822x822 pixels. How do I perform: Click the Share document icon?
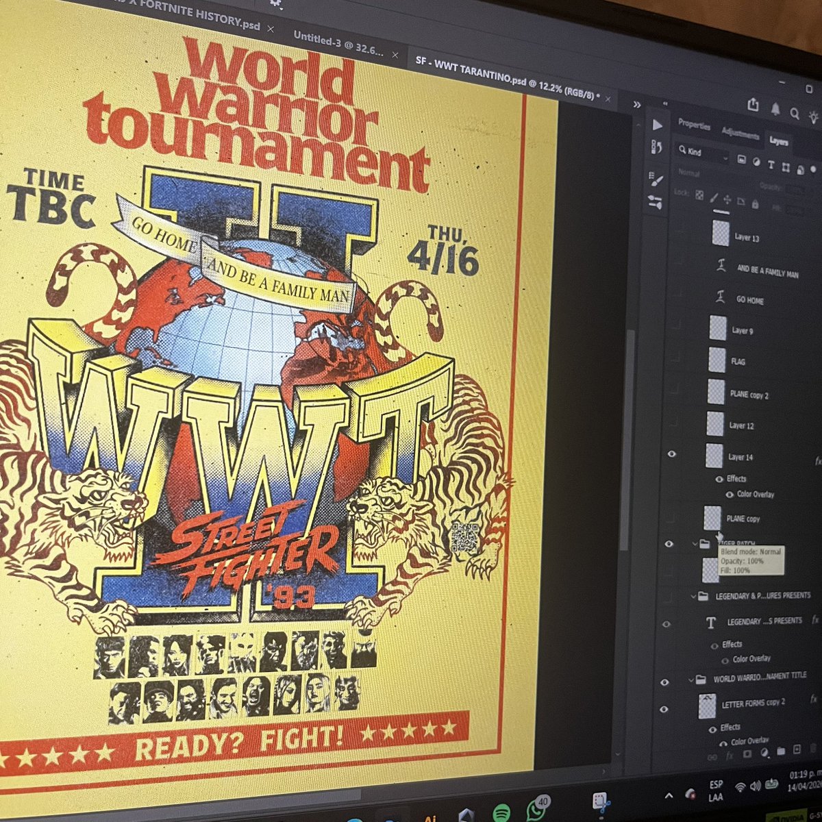pos(754,105)
